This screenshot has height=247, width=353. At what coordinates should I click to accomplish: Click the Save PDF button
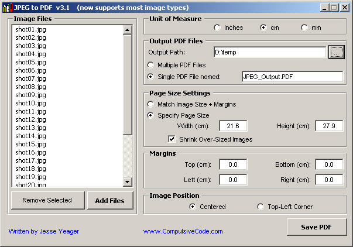coord(317,227)
